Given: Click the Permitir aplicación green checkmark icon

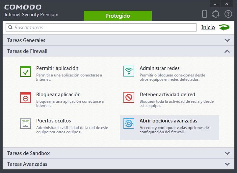Looking at the screenshot, I should (x=26, y=71).
